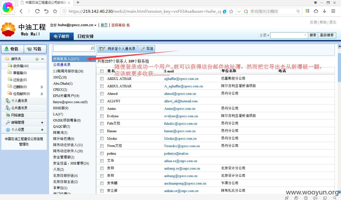
Task: Reload the page with the refresh icon
Action: pyautogui.click(x=37, y=11)
